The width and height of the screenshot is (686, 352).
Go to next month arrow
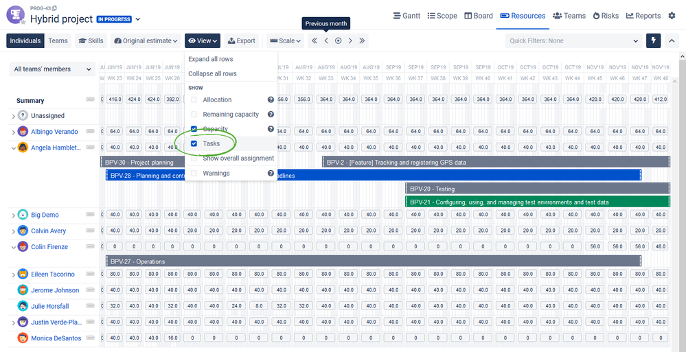click(350, 40)
